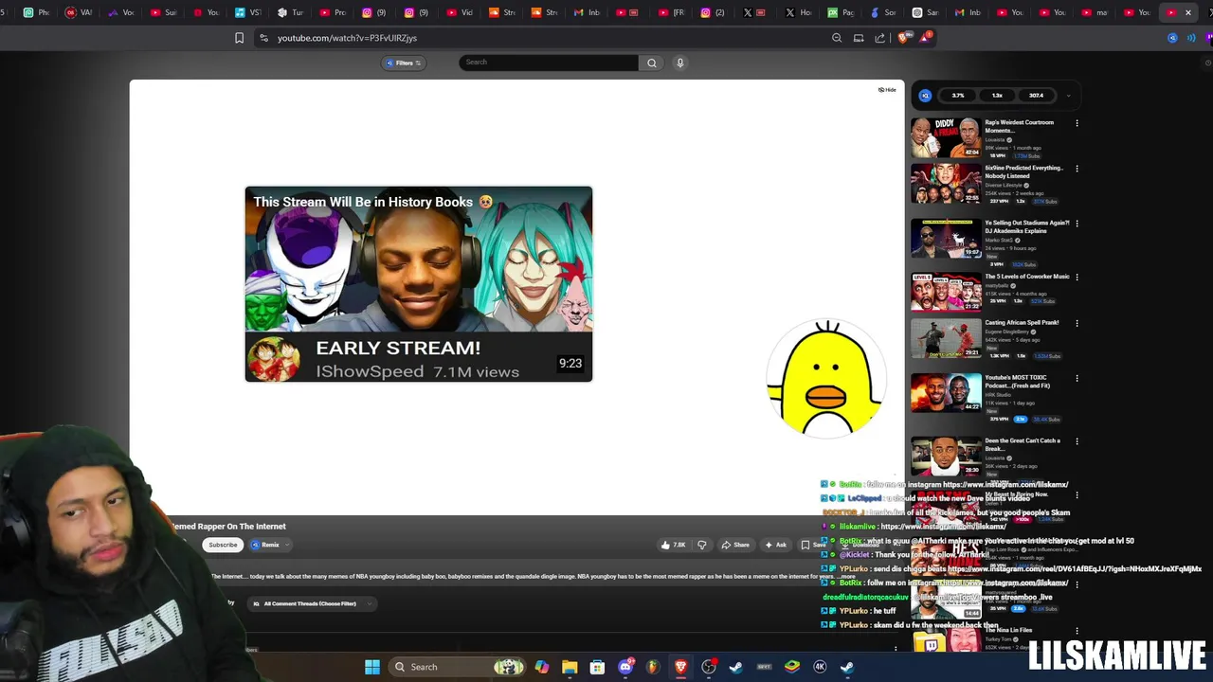This screenshot has width=1213, height=682.
Task: Open The 5 Levels of Coworker Music thumbnail
Action: tap(946, 293)
